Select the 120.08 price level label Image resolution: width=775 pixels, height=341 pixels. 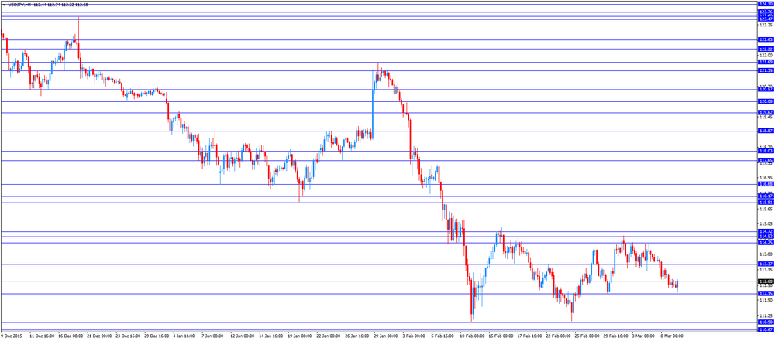766,101
